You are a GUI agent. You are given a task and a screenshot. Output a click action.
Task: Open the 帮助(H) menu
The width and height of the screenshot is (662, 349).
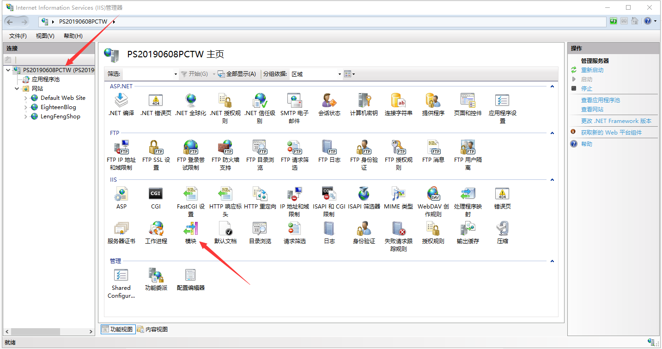click(73, 36)
